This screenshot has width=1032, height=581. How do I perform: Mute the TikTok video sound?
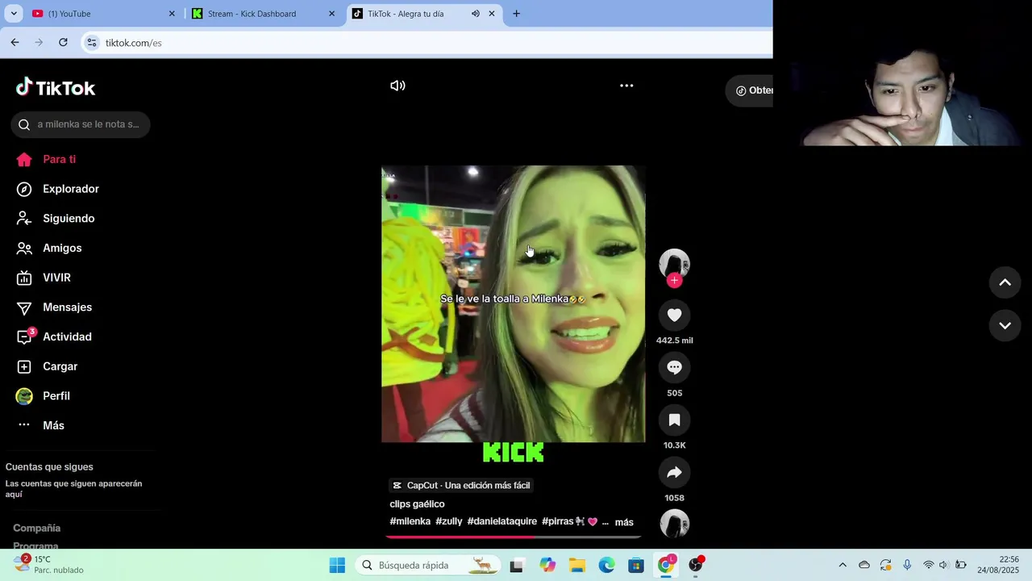click(397, 86)
